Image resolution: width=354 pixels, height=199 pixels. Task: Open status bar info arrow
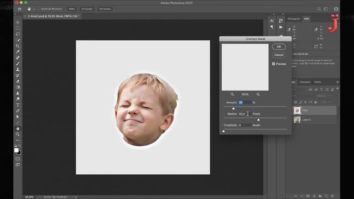click(76, 197)
